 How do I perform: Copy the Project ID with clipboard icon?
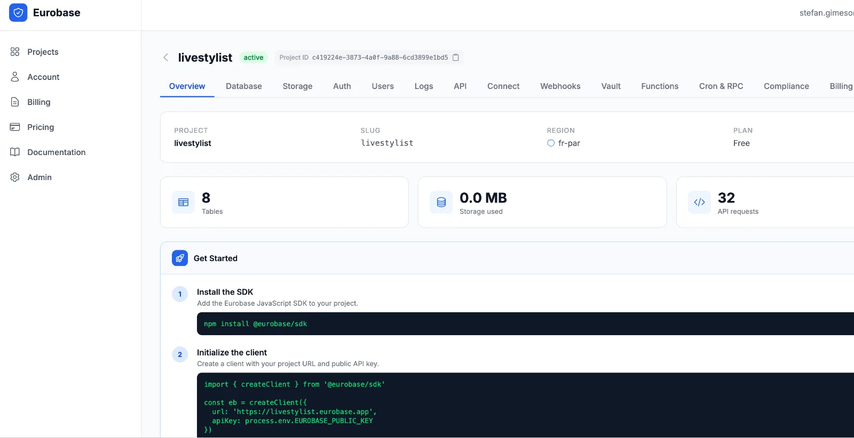click(x=456, y=58)
